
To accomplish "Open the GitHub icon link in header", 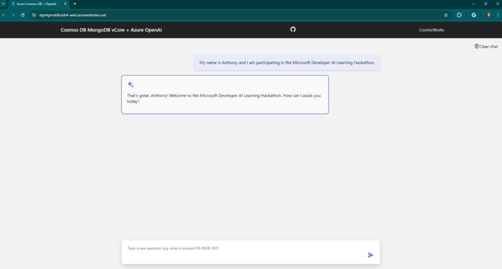I will tap(293, 29).
